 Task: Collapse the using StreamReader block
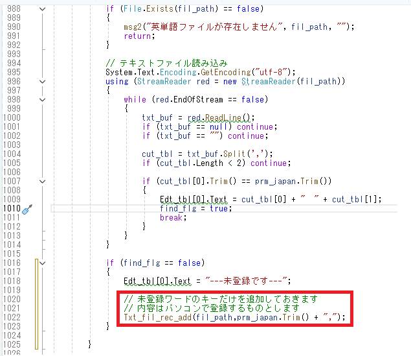coord(43,82)
